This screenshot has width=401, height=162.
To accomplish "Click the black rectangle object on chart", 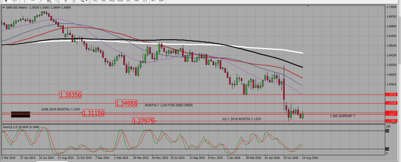I will (21, 114).
